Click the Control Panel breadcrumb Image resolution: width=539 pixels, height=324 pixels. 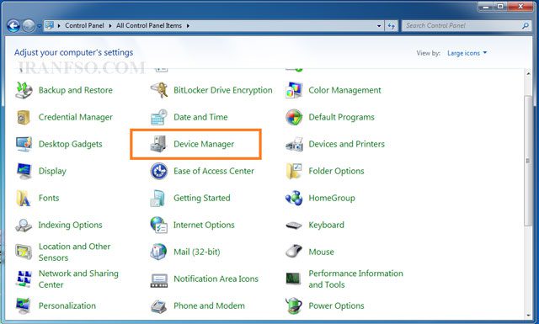coord(84,25)
